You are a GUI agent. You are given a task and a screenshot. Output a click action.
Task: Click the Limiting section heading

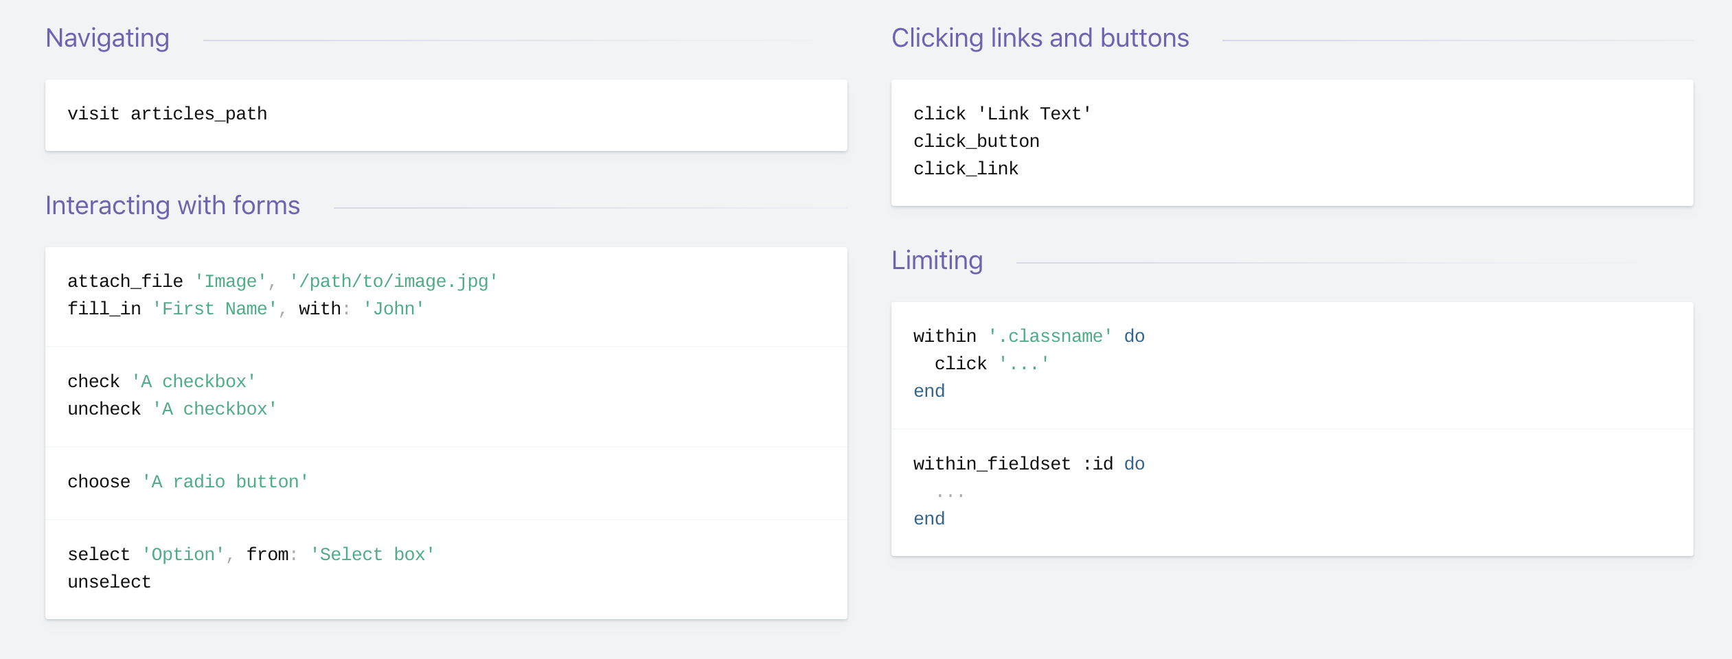tap(937, 261)
